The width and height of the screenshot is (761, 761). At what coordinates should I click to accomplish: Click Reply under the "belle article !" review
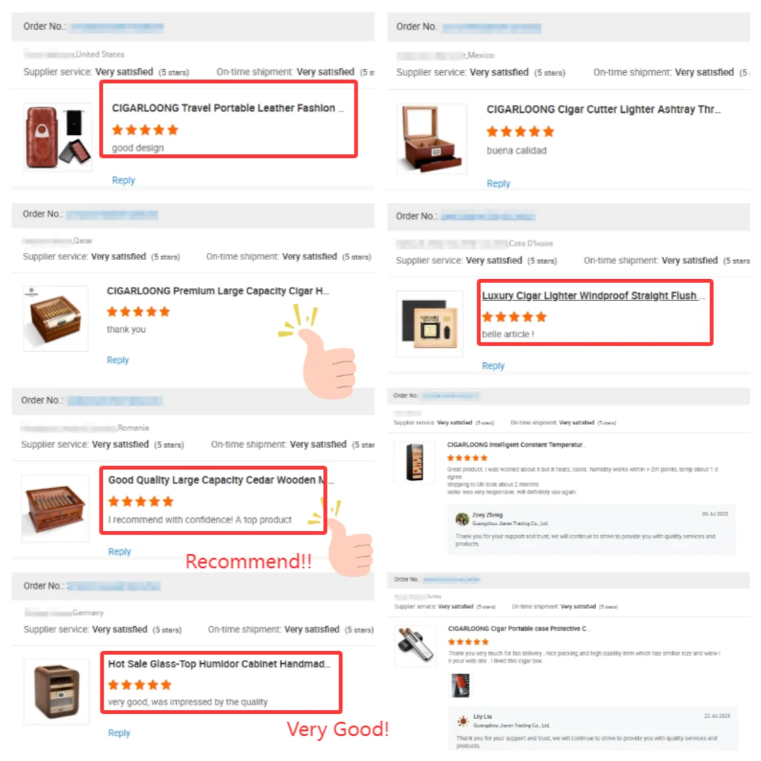click(x=493, y=366)
